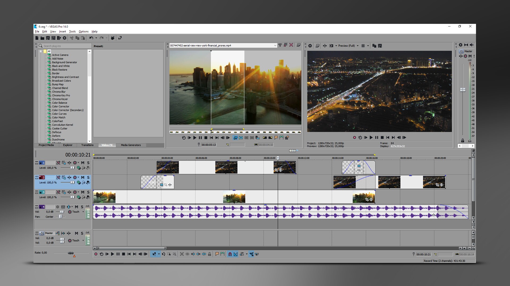Expand the Video FX plugin list tree
The width and height of the screenshot is (510, 286).
click(41, 51)
